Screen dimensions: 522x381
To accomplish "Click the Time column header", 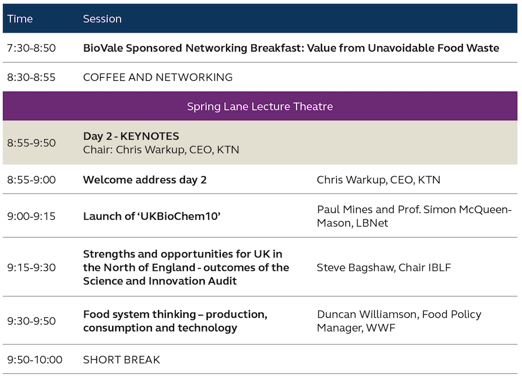I will click(20, 19).
